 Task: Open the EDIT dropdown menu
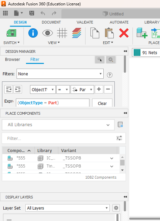coord(108,43)
